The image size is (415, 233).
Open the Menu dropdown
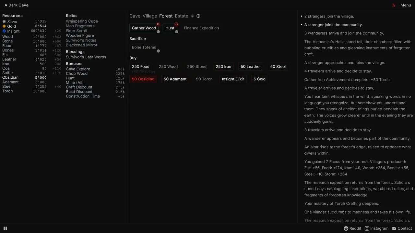point(406,5)
